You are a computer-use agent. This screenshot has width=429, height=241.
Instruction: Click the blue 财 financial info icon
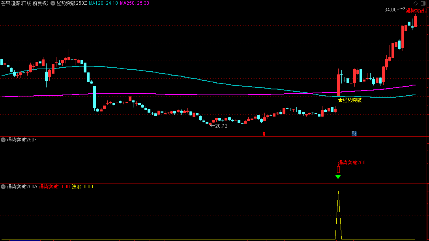point(354,133)
